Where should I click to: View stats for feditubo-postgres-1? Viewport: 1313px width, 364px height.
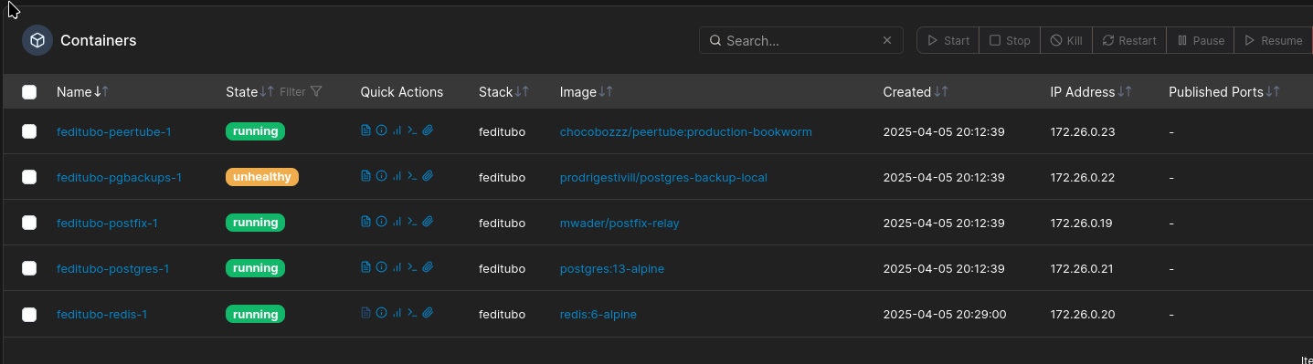coord(397,268)
